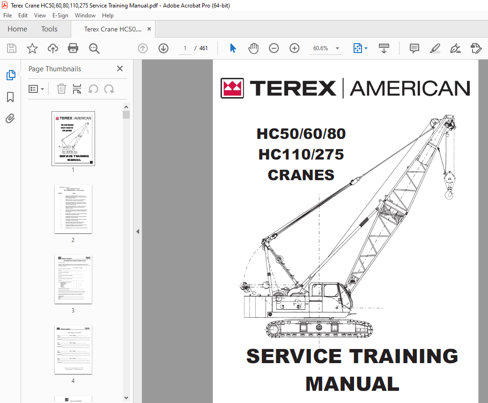Click thumbnail scrollbar down arrow
The image size is (488, 403).
point(126,397)
